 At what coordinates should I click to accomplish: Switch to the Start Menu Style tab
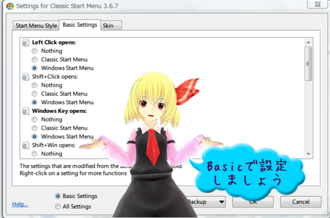tap(36, 26)
